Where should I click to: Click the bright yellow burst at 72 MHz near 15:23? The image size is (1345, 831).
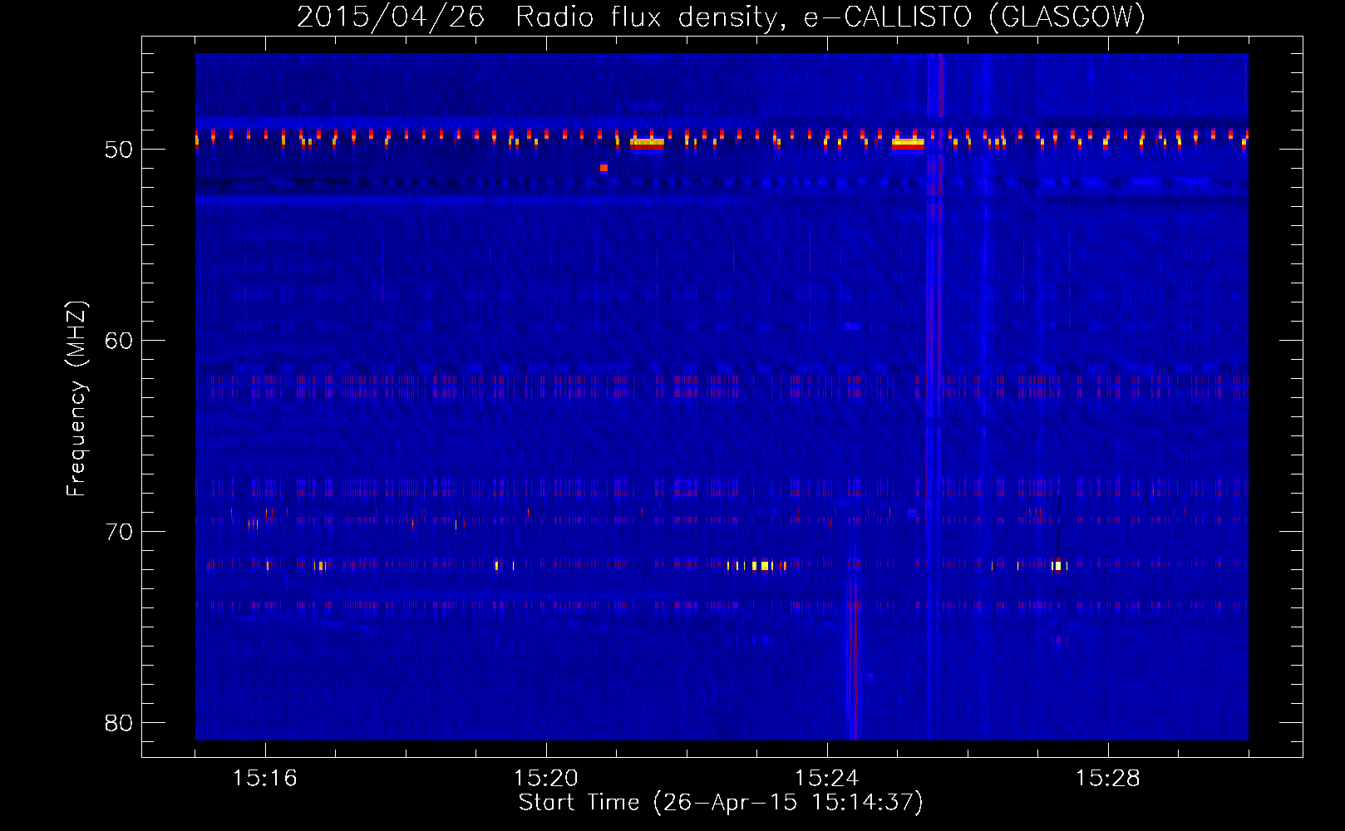[x=764, y=566]
